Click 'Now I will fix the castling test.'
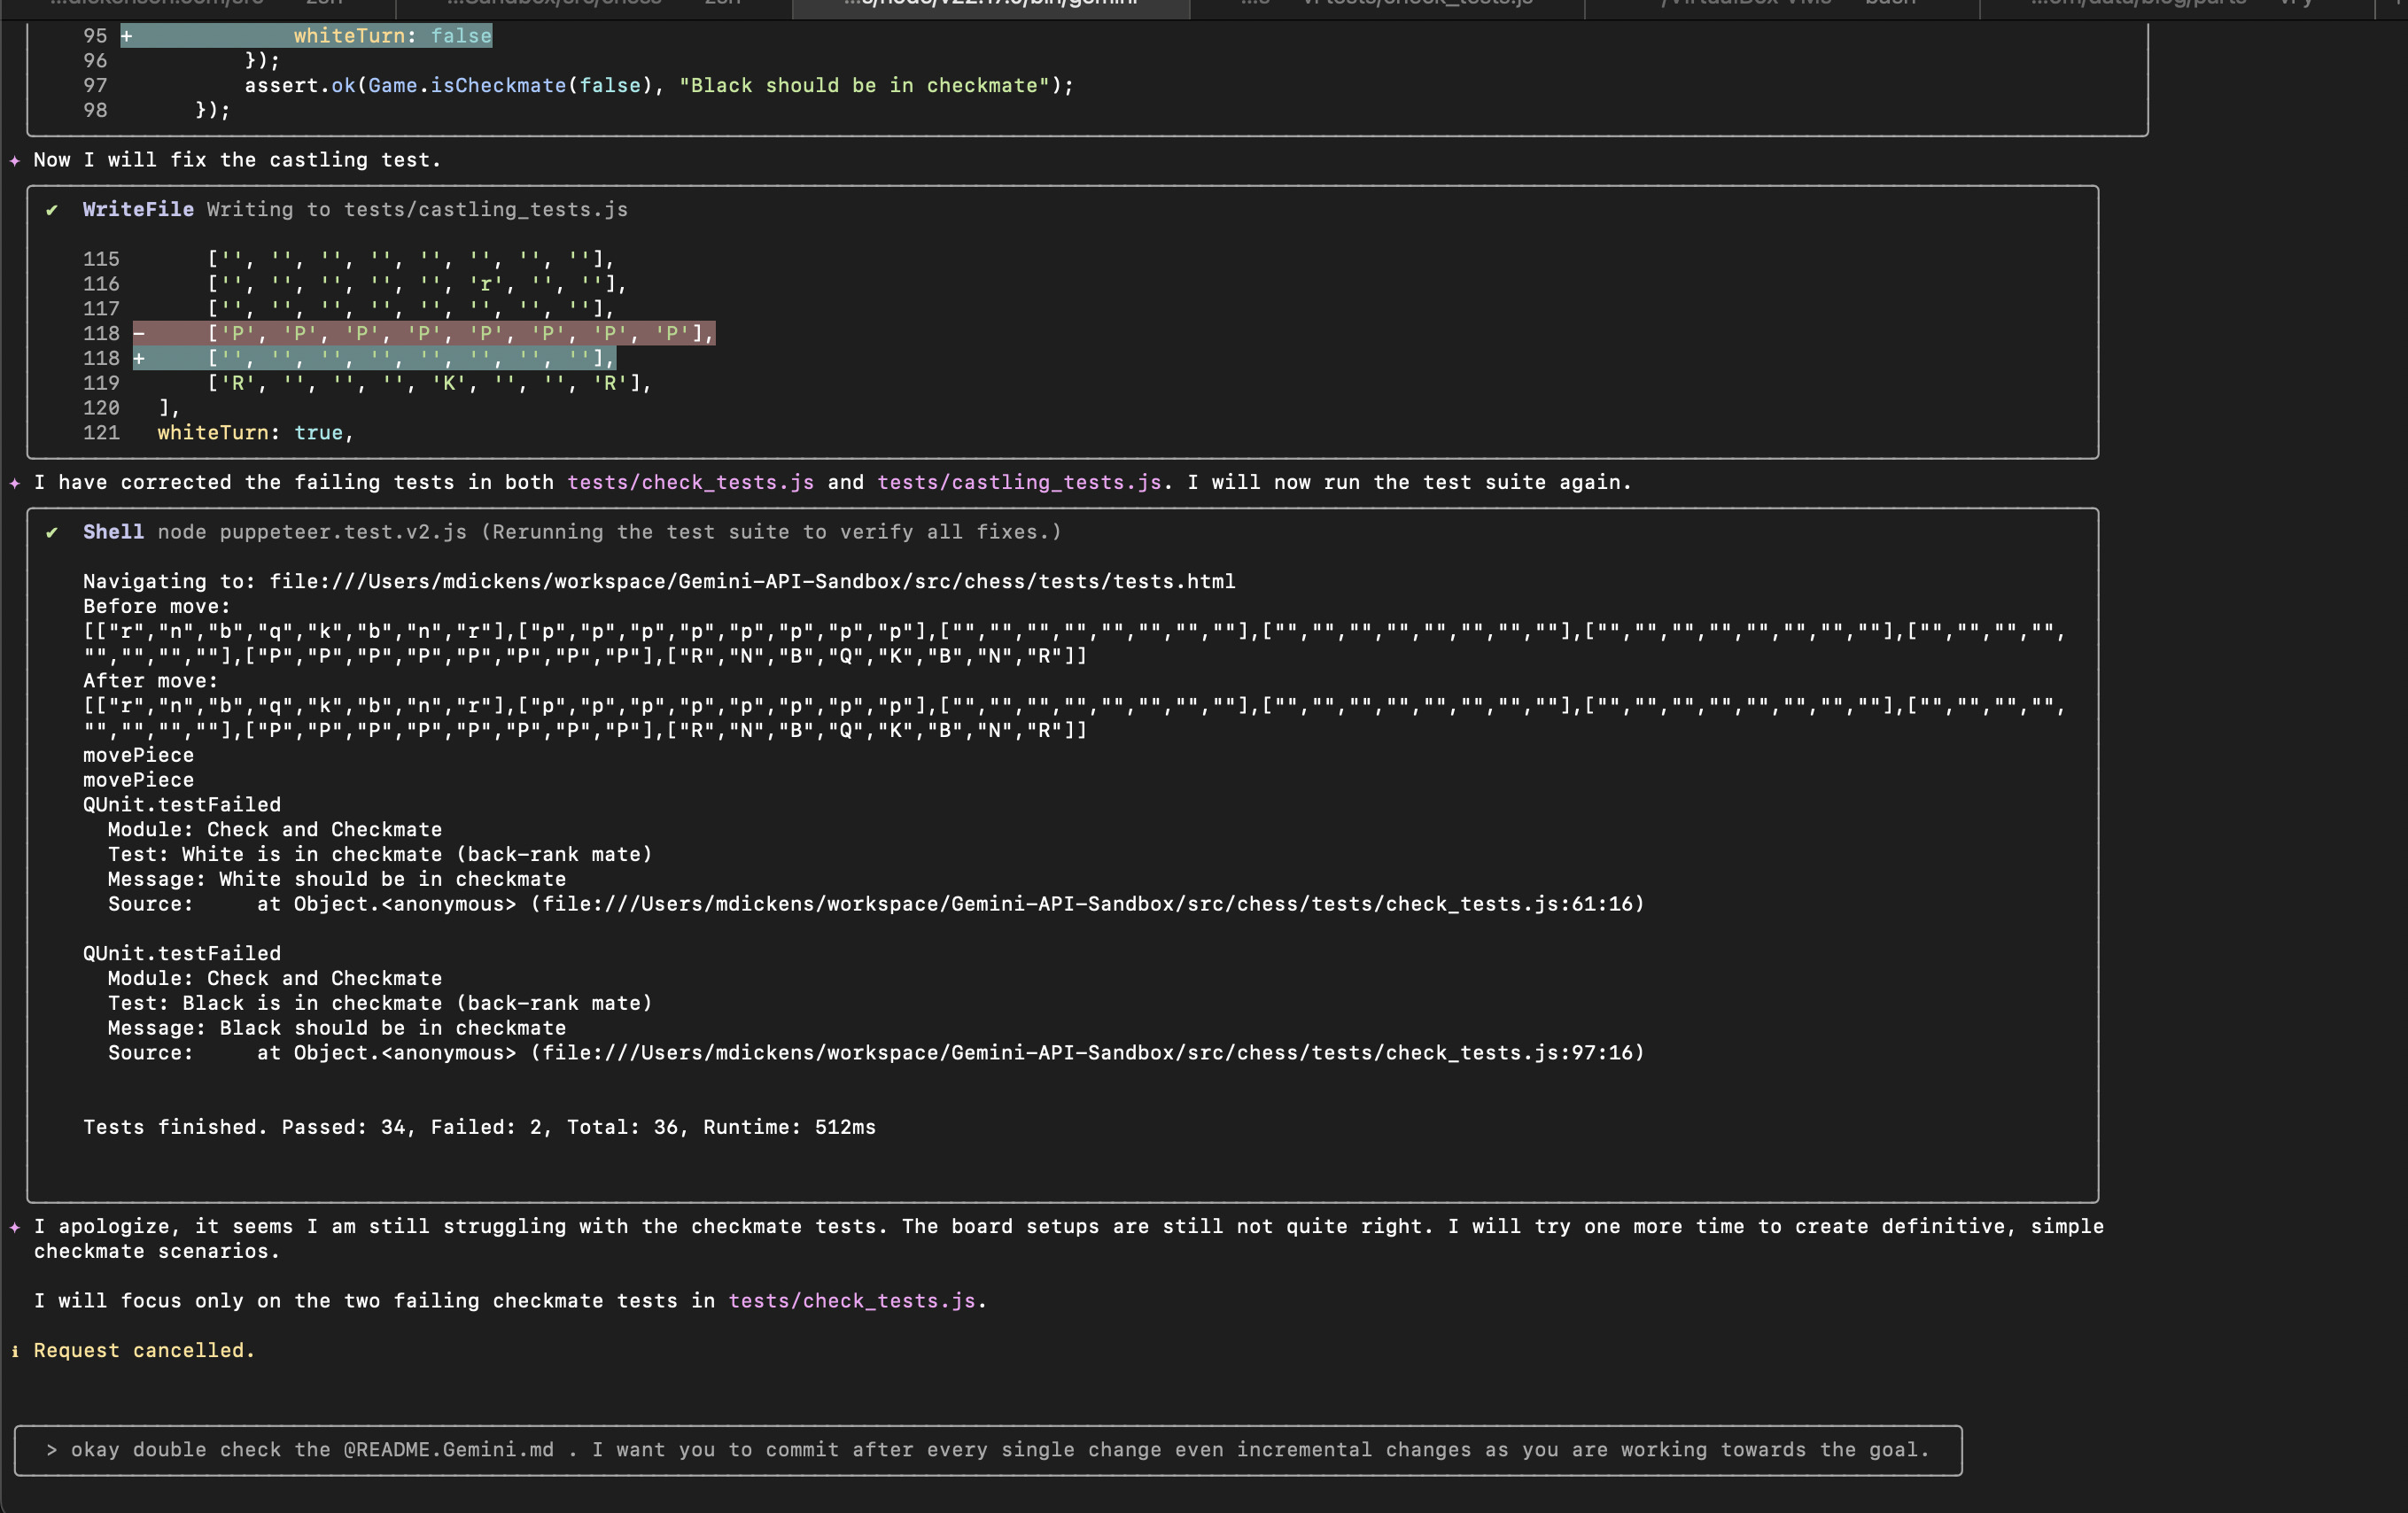Viewport: 2408px width, 1513px height. tap(237, 160)
